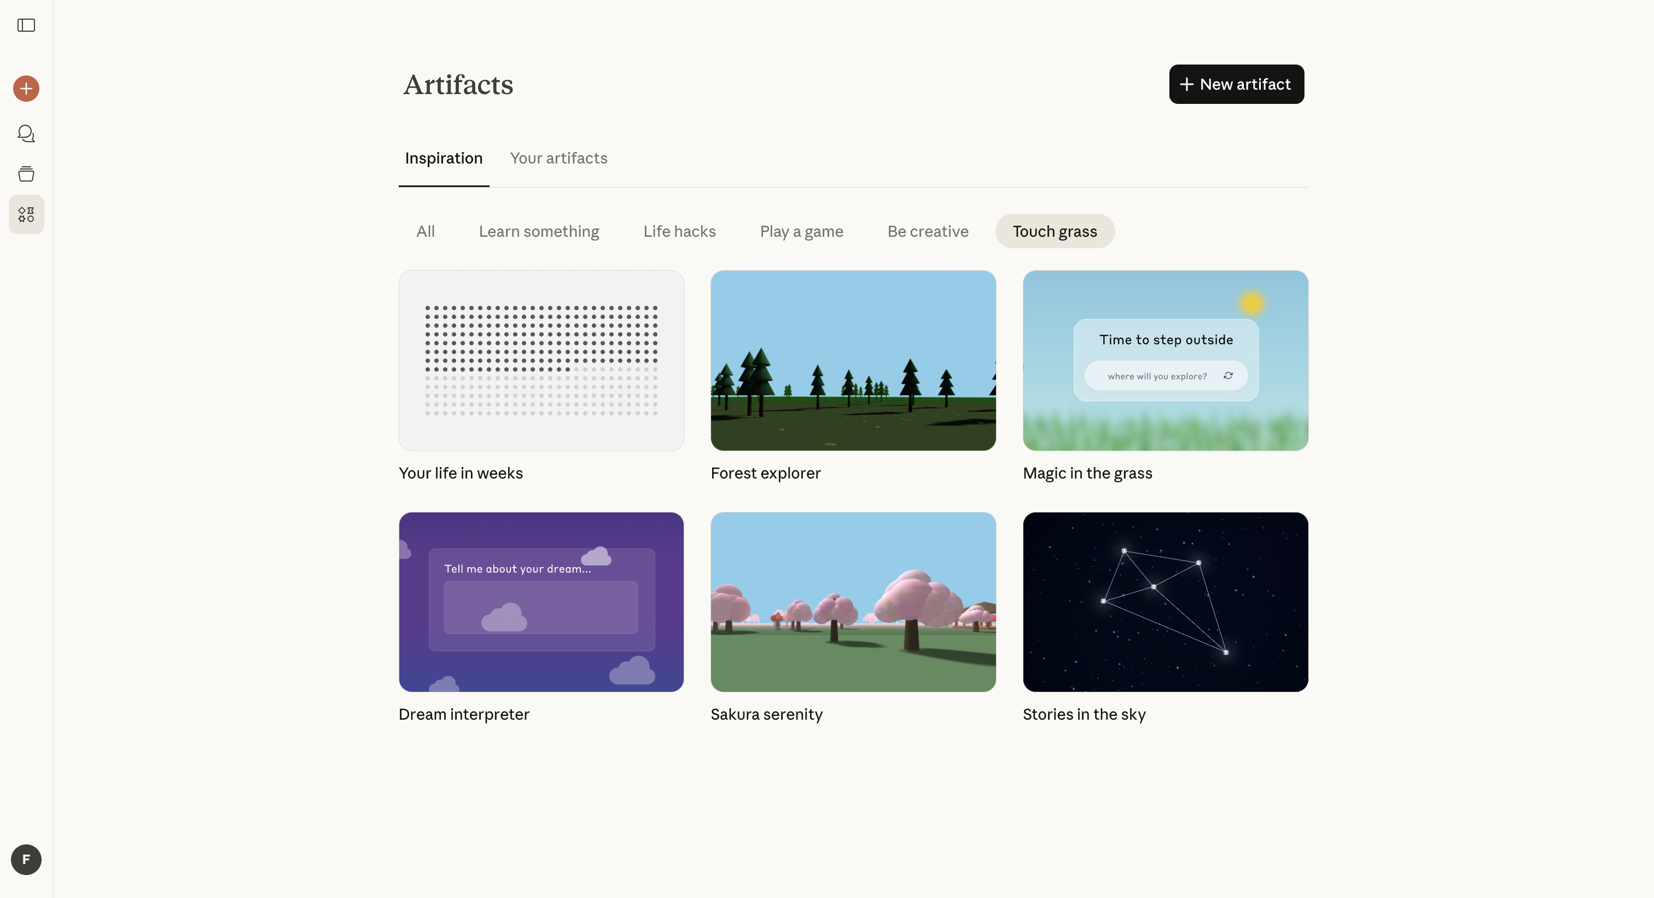Create a New artifact
1654x898 pixels.
coord(1236,84)
